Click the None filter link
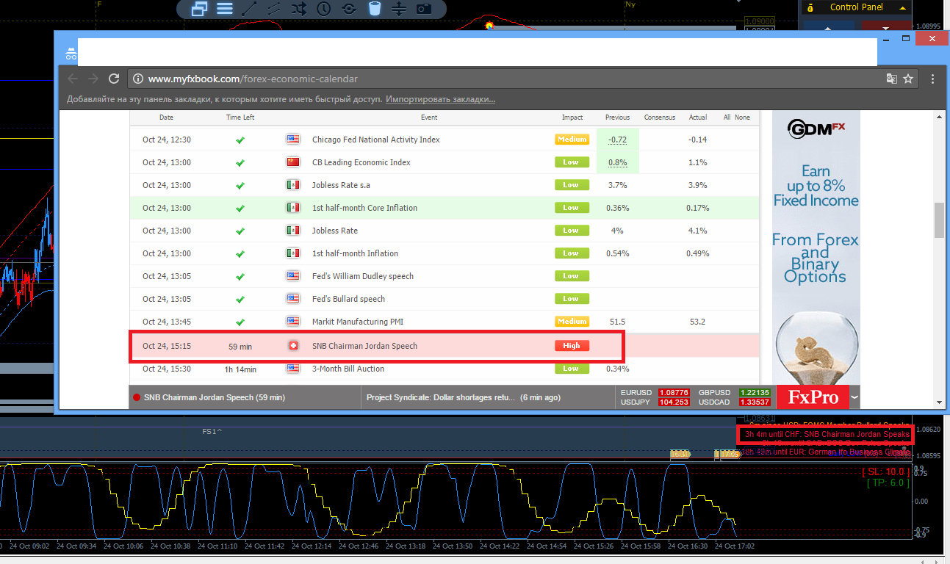This screenshot has width=950, height=564. click(743, 117)
